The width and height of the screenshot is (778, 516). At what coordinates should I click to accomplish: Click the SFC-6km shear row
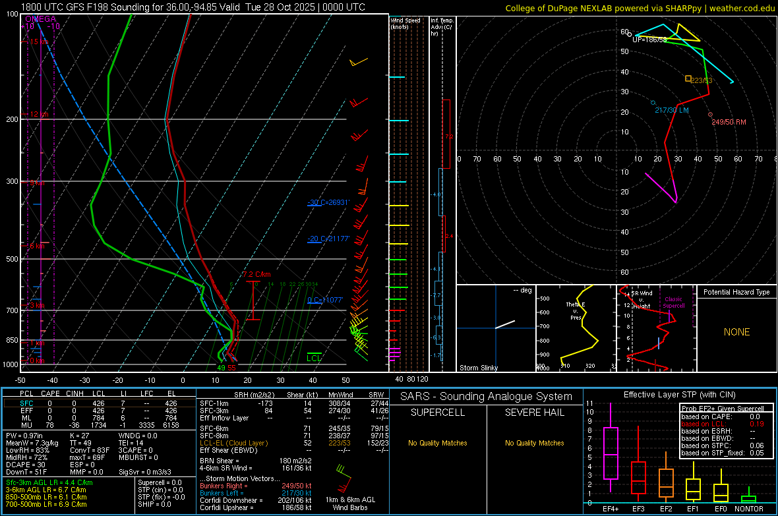pyautogui.click(x=294, y=428)
